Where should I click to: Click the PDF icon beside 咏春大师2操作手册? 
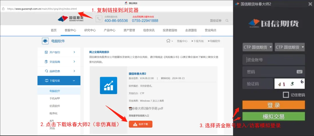click(x=130, y=109)
